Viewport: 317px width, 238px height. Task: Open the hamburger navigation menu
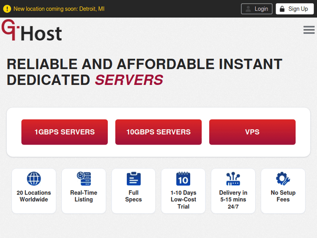[309, 30]
